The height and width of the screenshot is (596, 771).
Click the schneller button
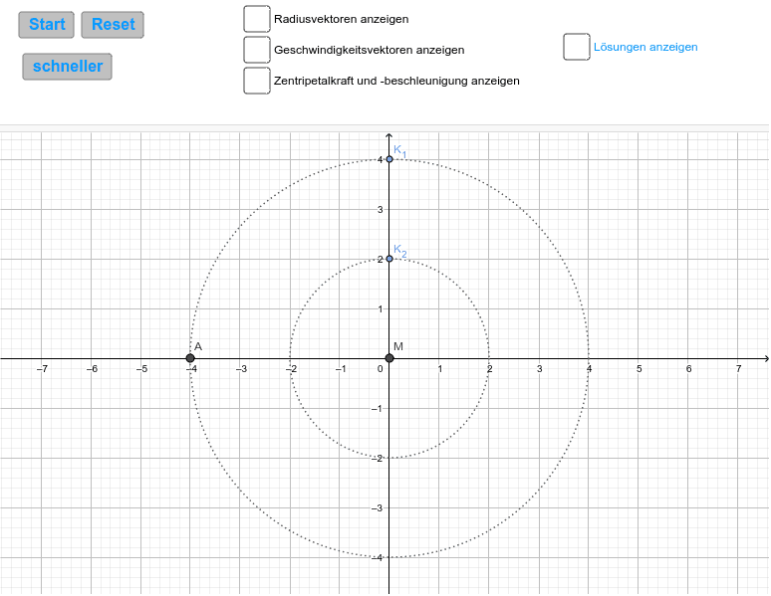tap(68, 67)
